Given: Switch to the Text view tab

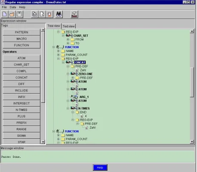Looking at the screenshot, I should [68, 26].
